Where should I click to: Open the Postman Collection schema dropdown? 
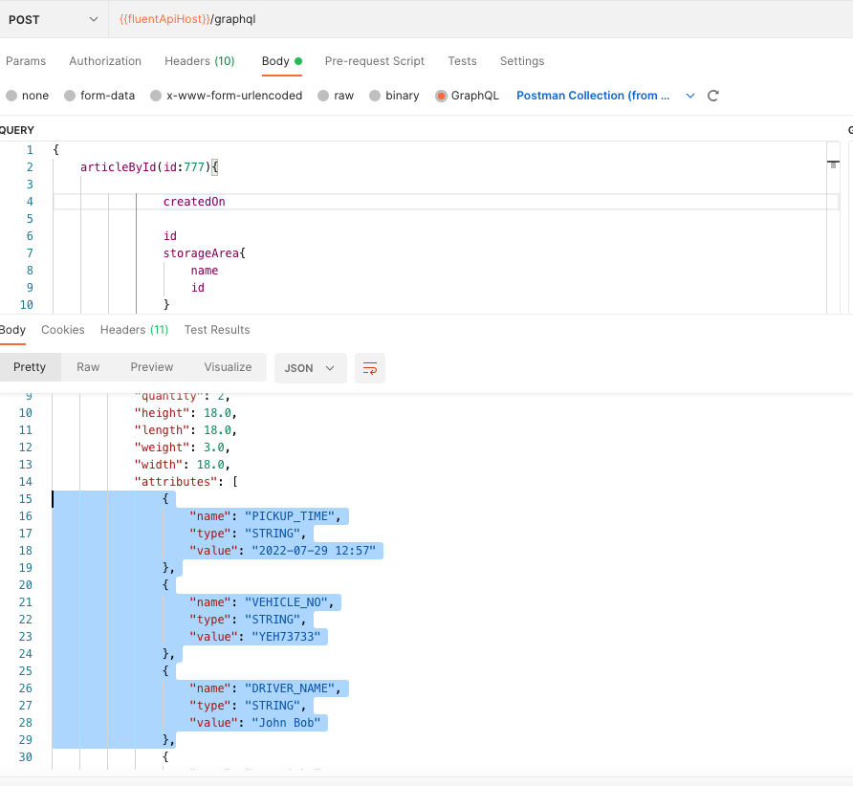(x=605, y=96)
